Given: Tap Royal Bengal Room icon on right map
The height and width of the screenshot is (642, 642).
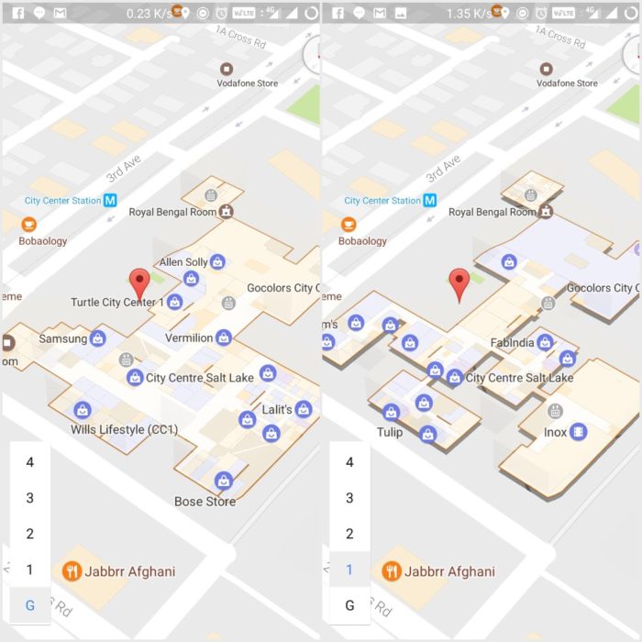Looking at the screenshot, I should [x=546, y=211].
